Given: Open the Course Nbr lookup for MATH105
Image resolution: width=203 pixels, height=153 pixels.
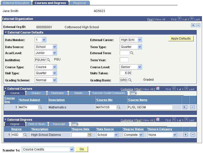Looking at the screenshot, I should tap(119, 107).
